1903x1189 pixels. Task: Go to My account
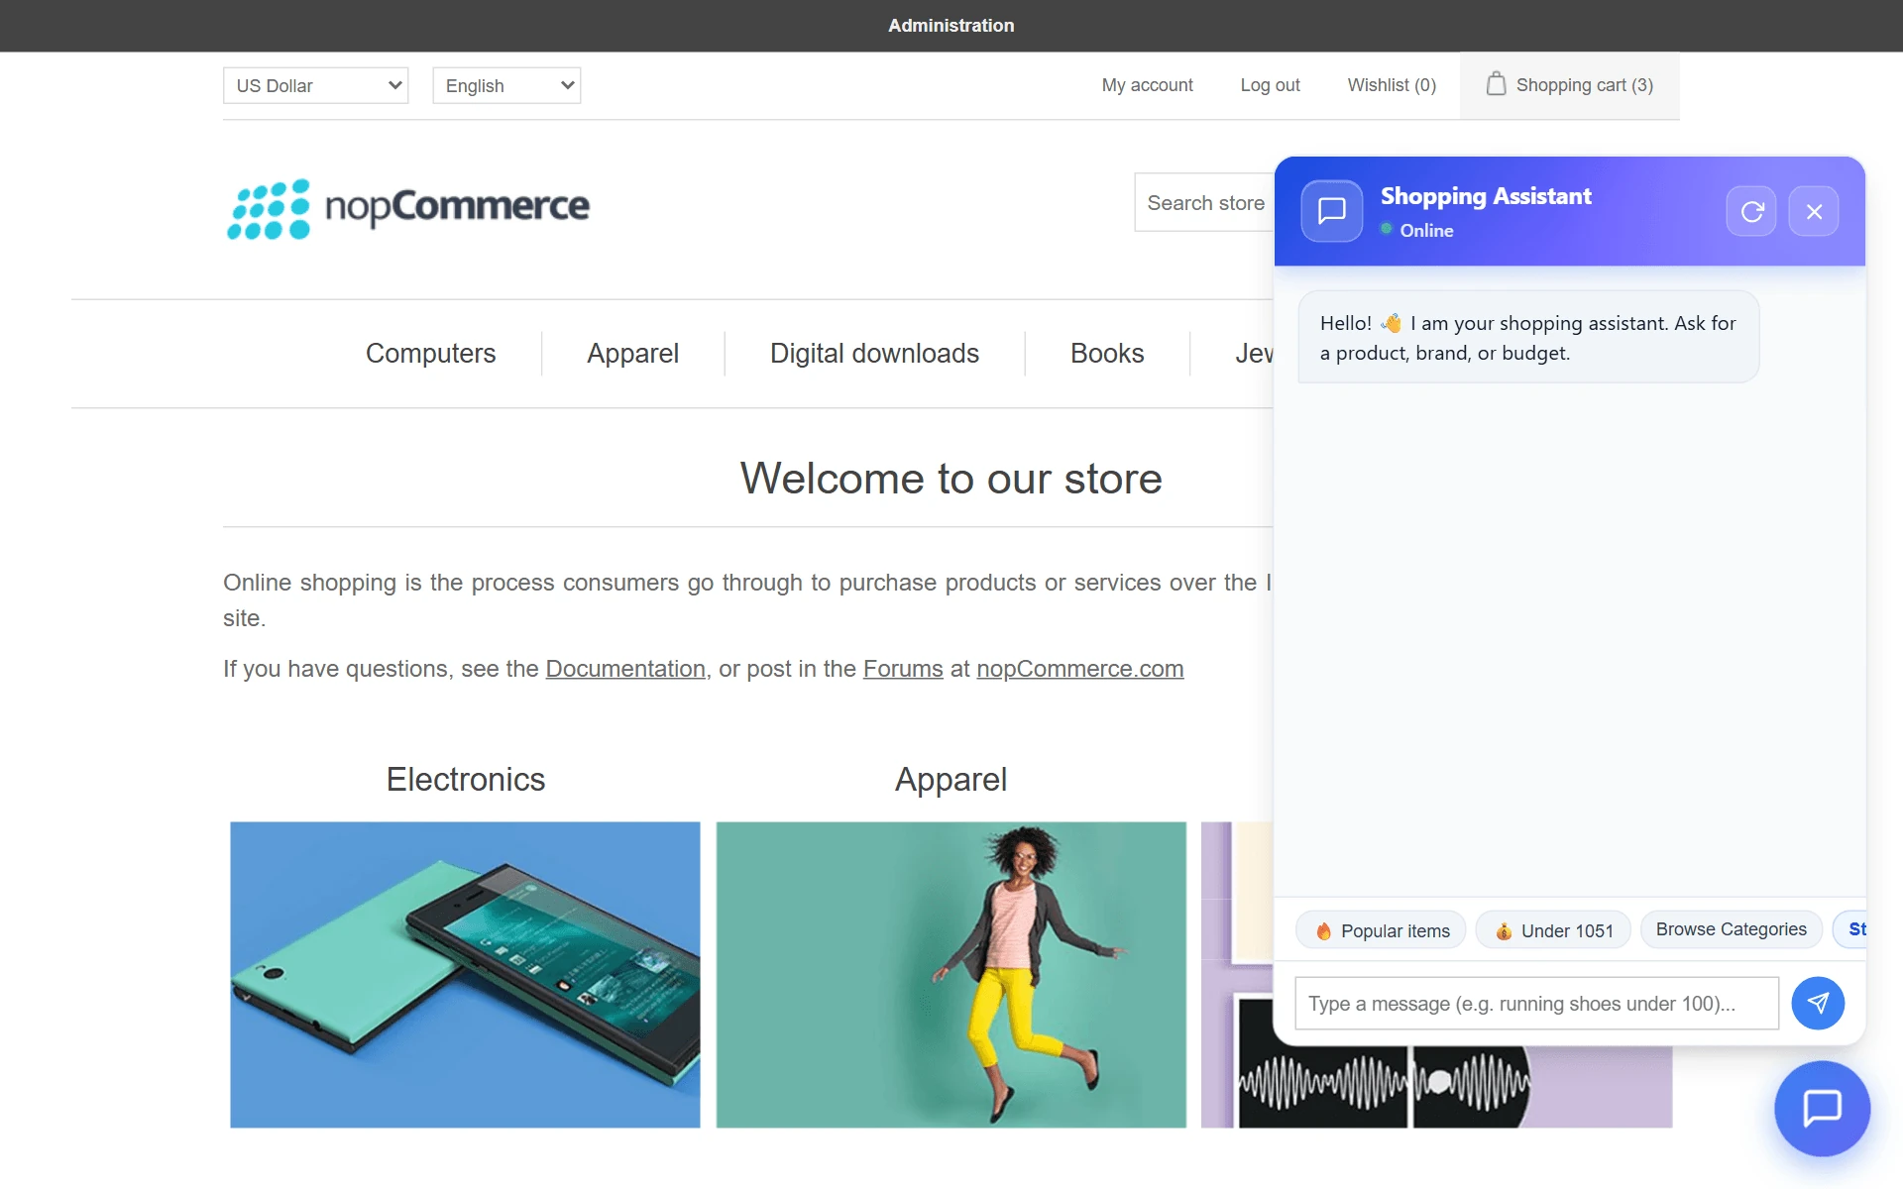click(1147, 85)
